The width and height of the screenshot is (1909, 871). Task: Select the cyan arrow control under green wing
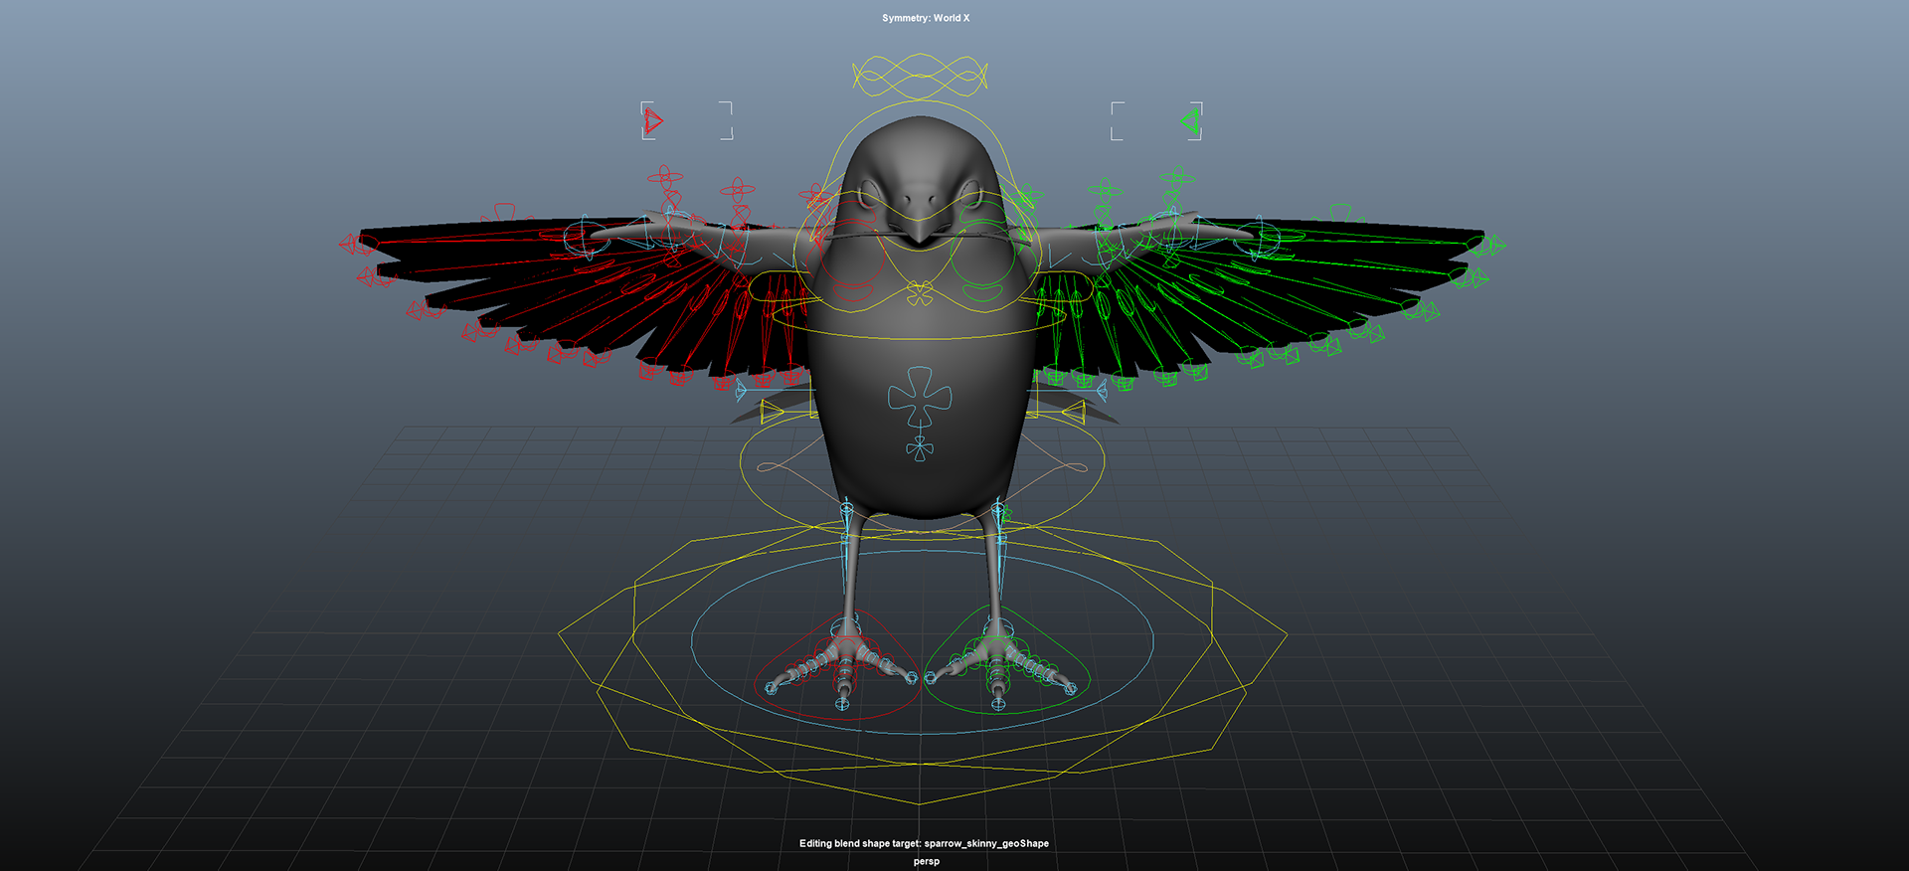pos(1101,392)
